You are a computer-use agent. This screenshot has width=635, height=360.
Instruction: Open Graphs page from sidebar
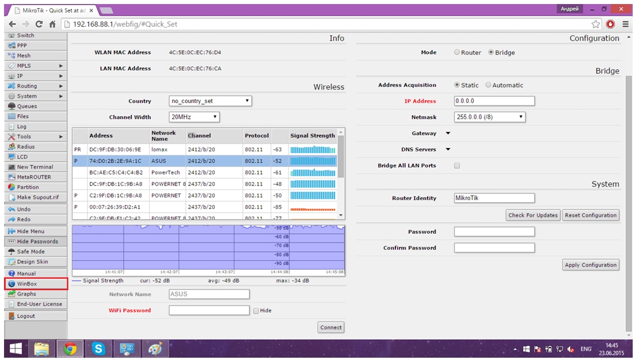pos(36,294)
